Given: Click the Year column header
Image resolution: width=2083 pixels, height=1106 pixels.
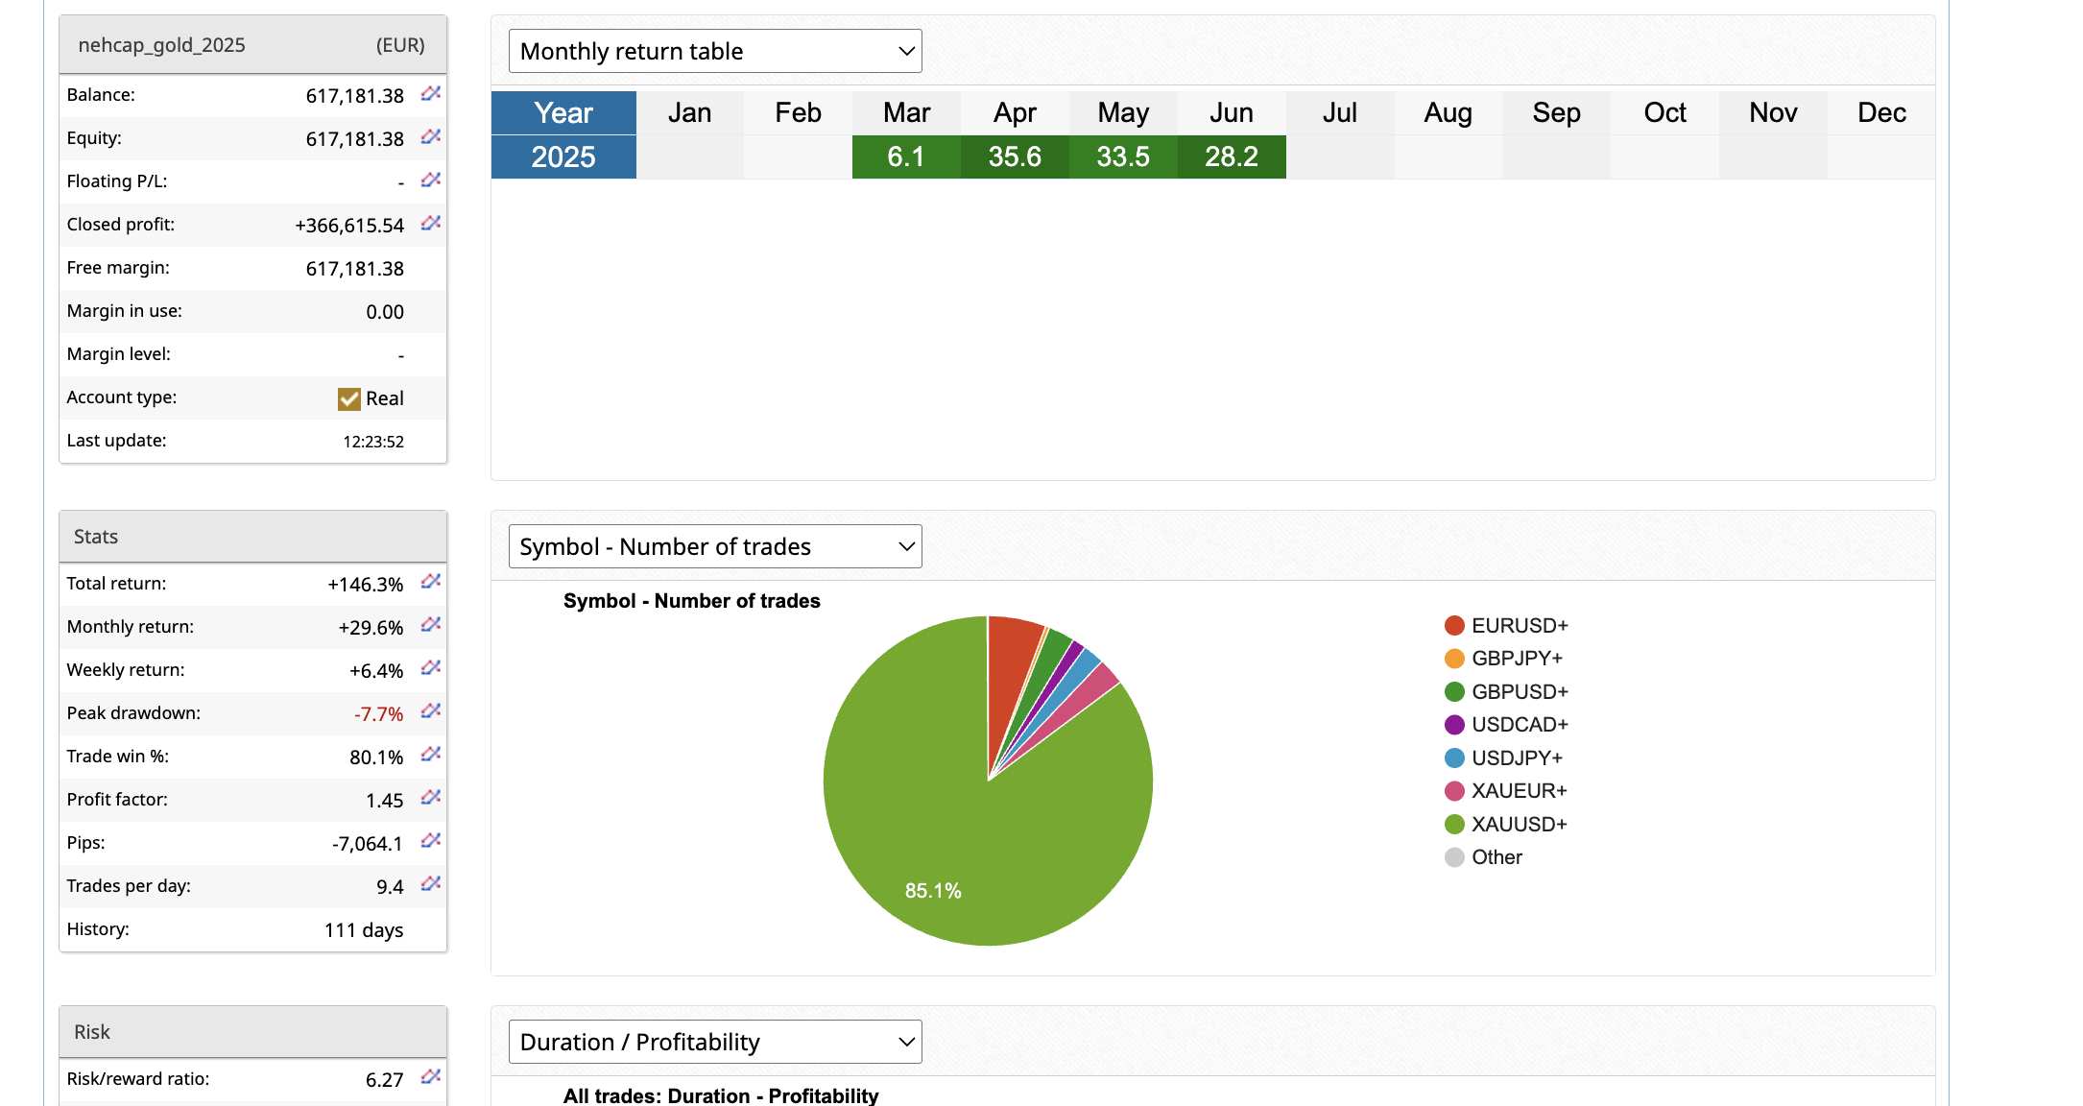Looking at the screenshot, I should [x=563, y=112].
